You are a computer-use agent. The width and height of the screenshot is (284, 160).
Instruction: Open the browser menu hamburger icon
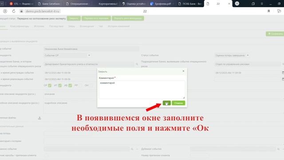coord(262,4)
